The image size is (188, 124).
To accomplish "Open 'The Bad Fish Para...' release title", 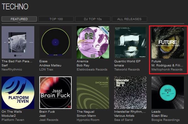I will pos(17,61).
